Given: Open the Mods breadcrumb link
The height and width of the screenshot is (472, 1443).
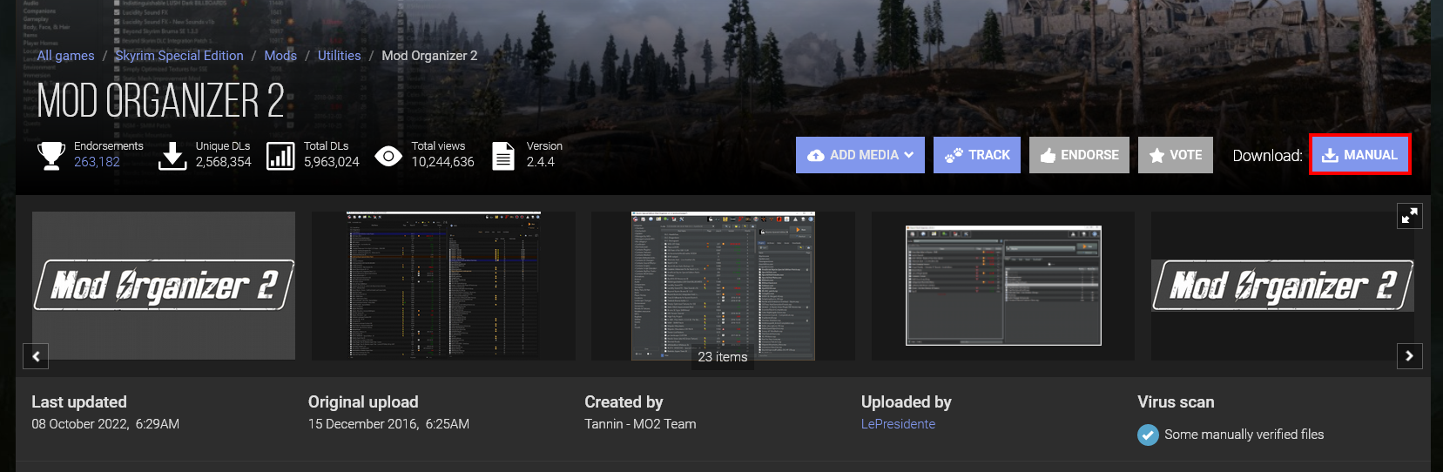Looking at the screenshot, I should 280,56.
